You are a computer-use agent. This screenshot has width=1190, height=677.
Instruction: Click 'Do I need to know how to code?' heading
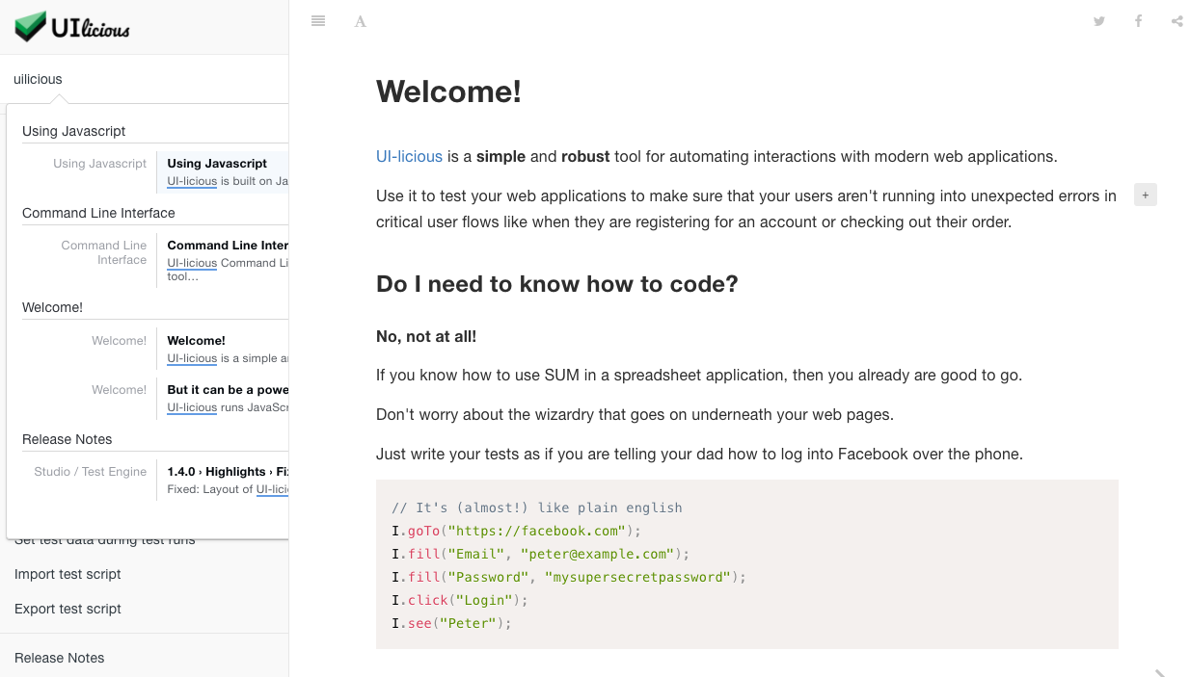point(557,284)
